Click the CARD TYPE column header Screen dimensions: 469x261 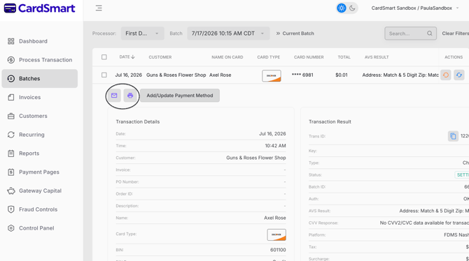tap(269, 57)
